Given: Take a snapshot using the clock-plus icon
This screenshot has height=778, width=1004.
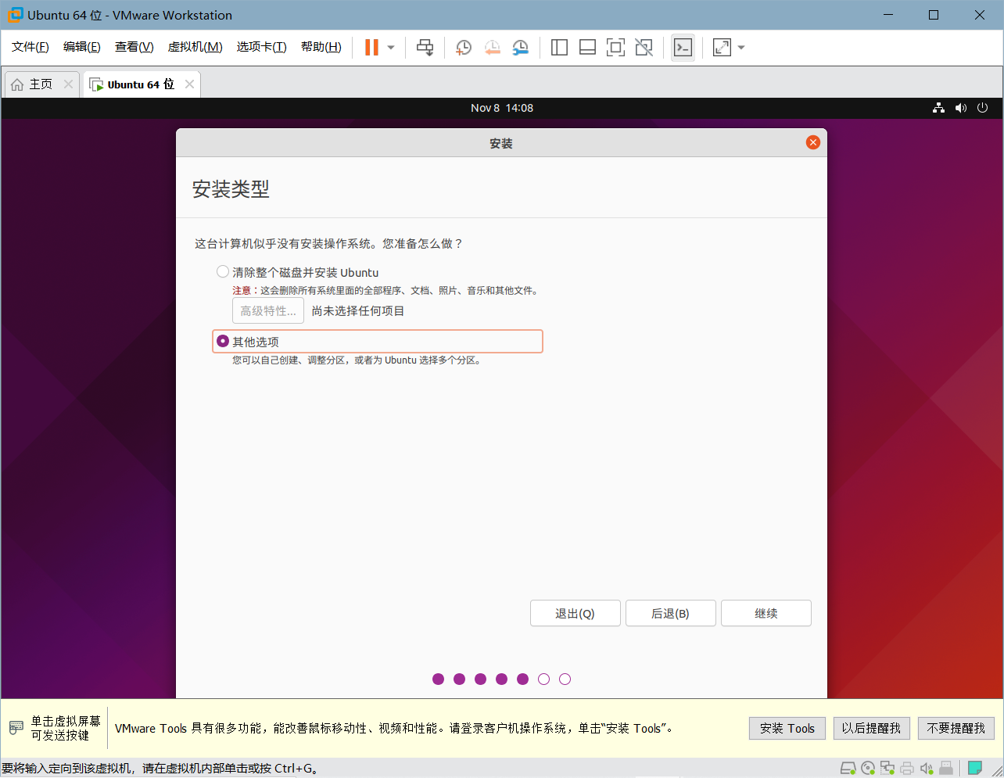Looking at the screenshot, I should 464,48.
